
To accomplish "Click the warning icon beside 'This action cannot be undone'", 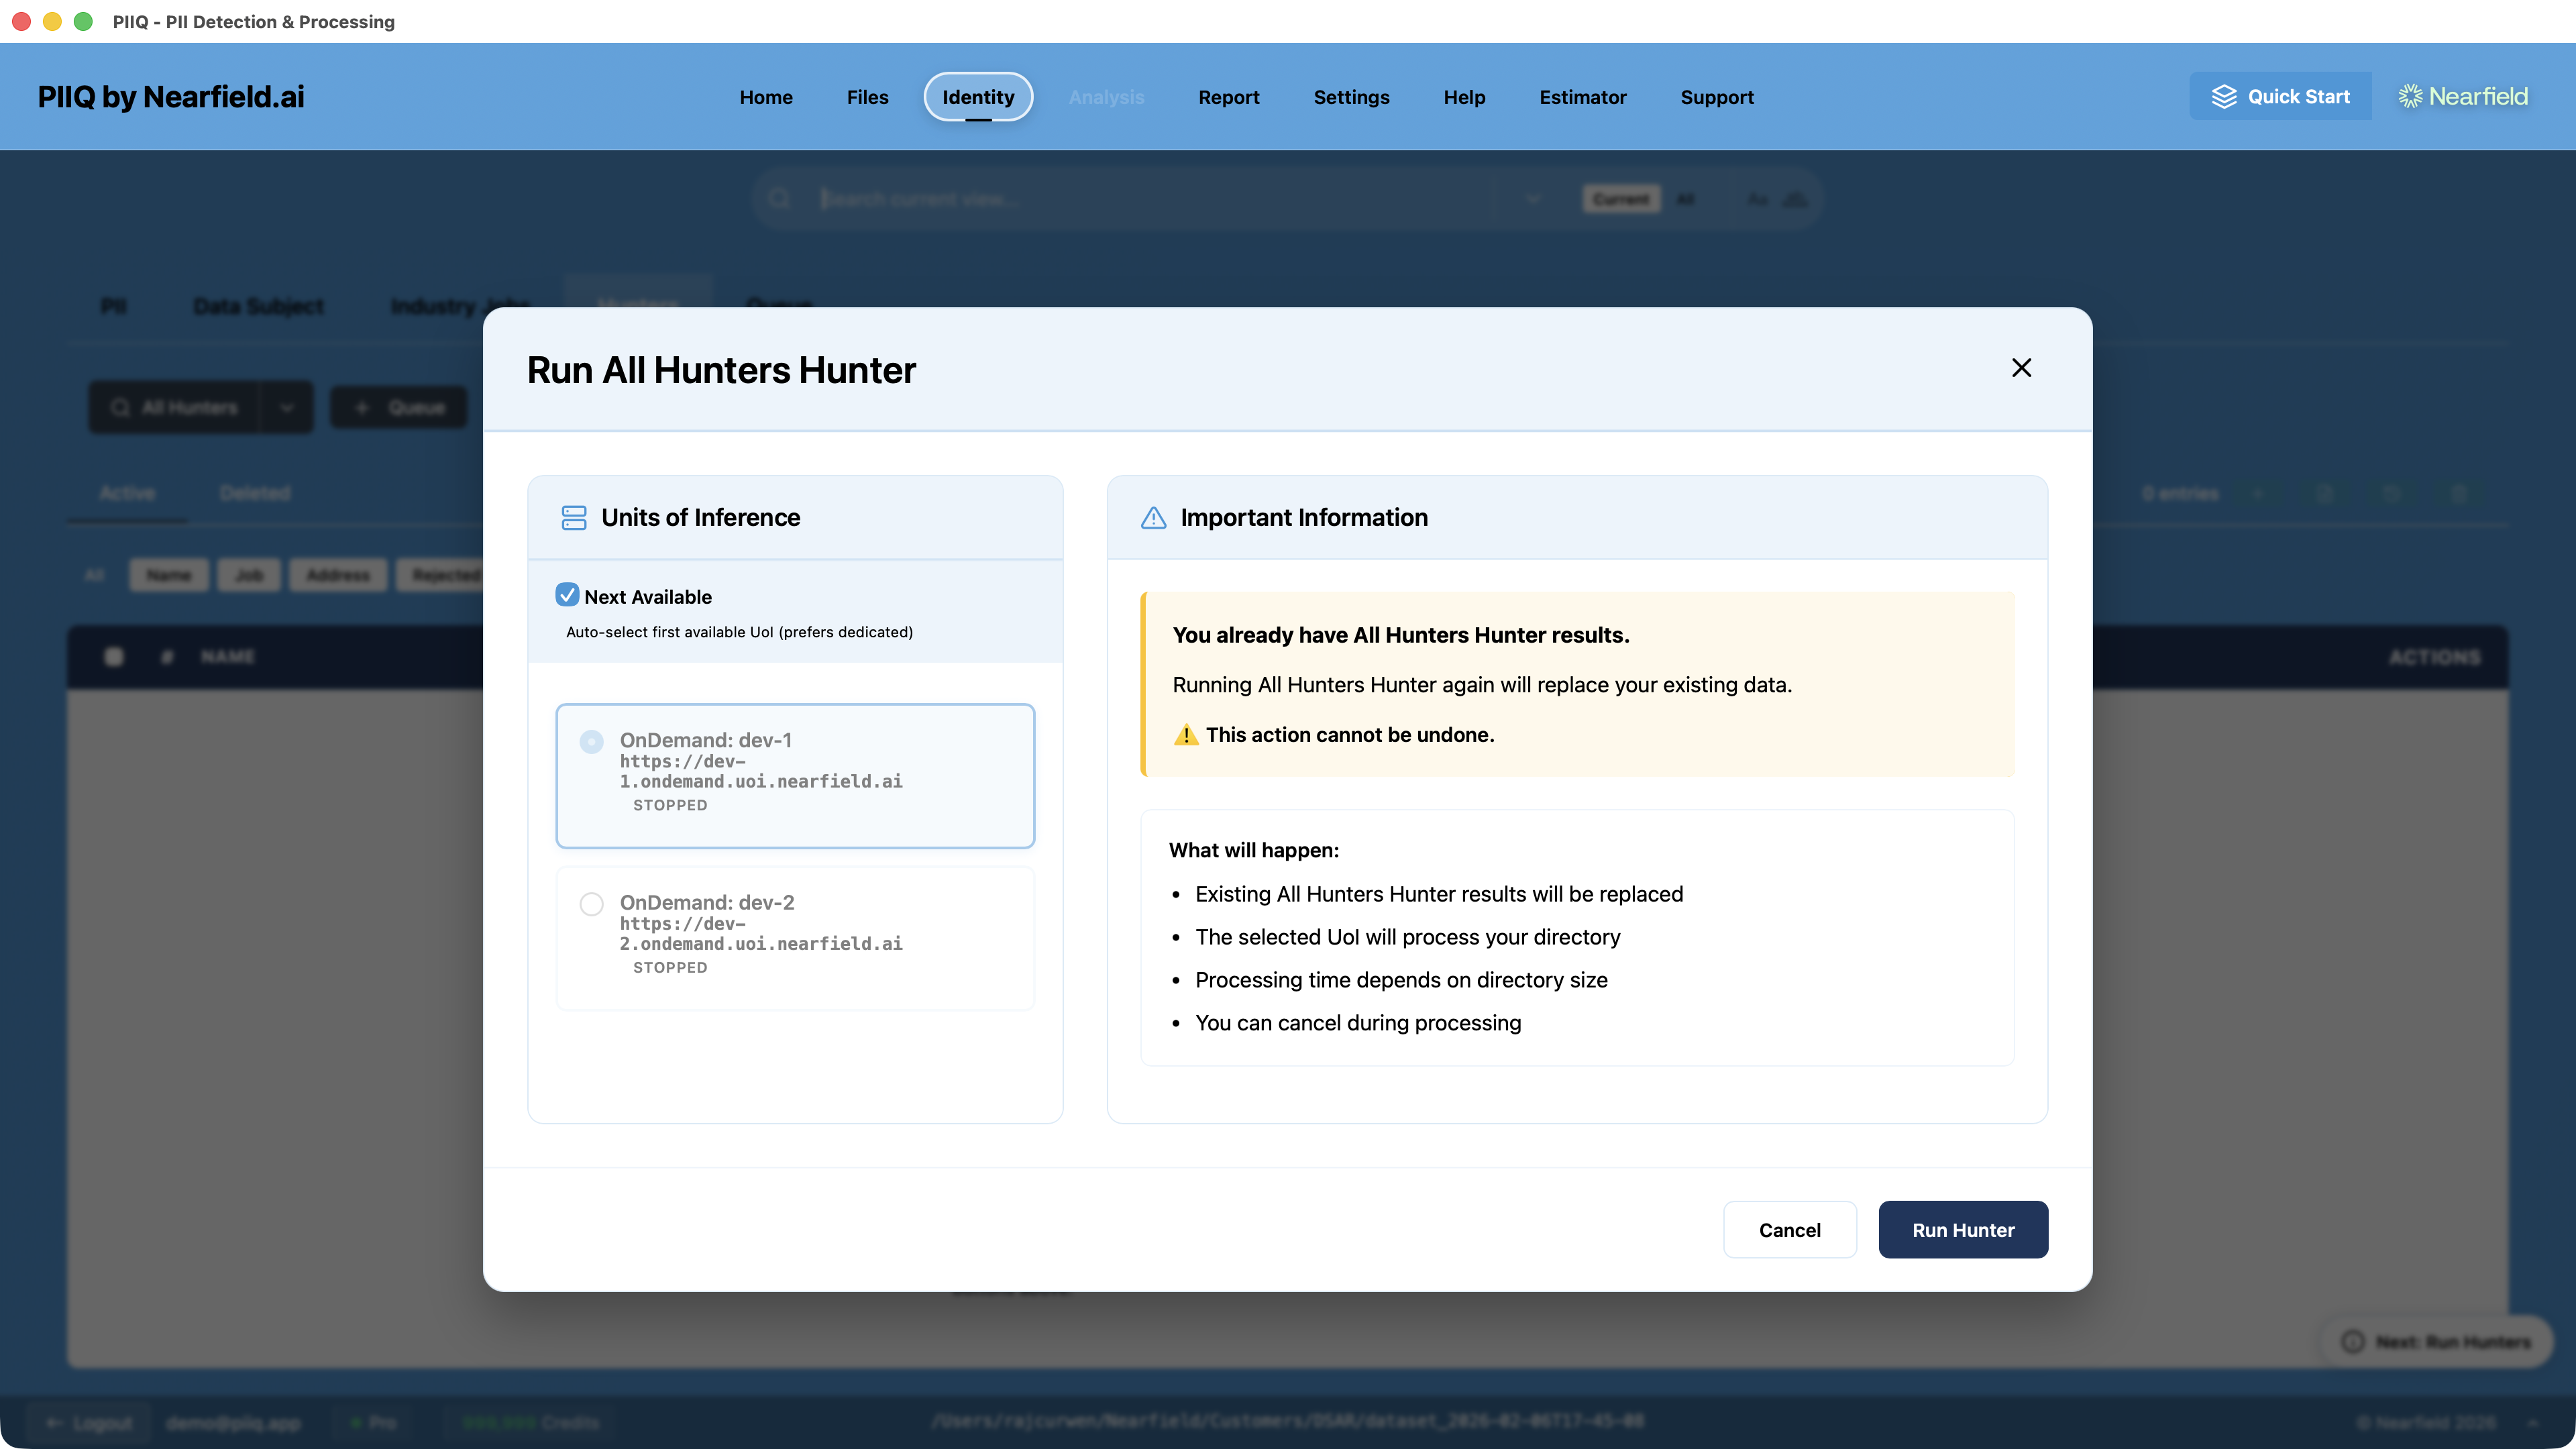I will [x=1186, y=734].
